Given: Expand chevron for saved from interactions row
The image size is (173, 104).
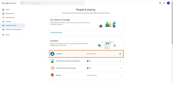Looking at the screenshot, I should click(120, 61).
